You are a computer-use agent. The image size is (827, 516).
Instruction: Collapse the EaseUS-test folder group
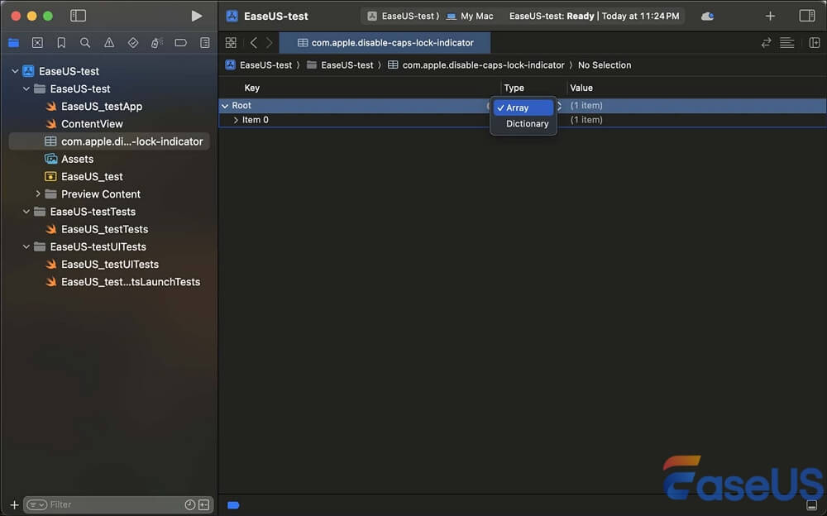(x=26, y=88)
